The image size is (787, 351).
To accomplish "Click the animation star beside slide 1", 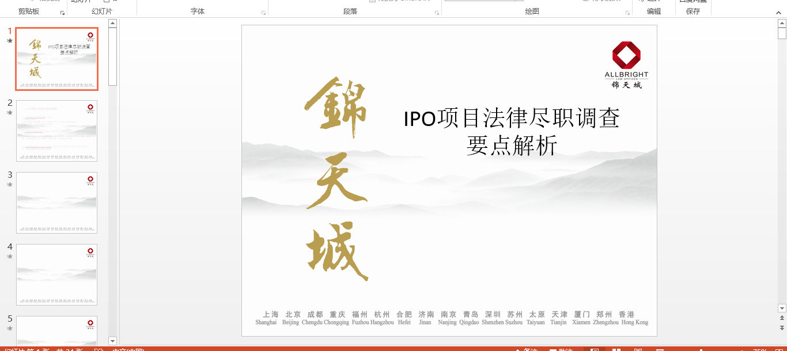I will [9, 41].
